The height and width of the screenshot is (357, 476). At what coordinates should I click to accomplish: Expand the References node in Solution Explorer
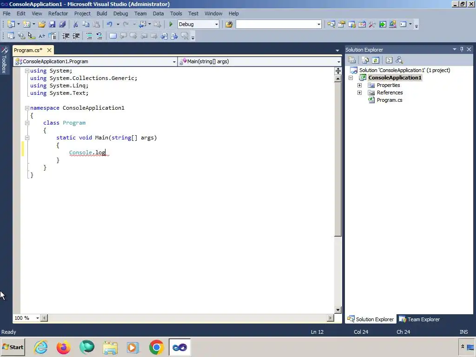tap(359, 93)
